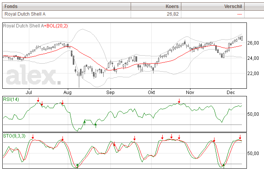The image size is (264, 171).
Task: Click the Royal Dutch Shell A chart title
Action: pyautogui.click(x=24, y=26)
